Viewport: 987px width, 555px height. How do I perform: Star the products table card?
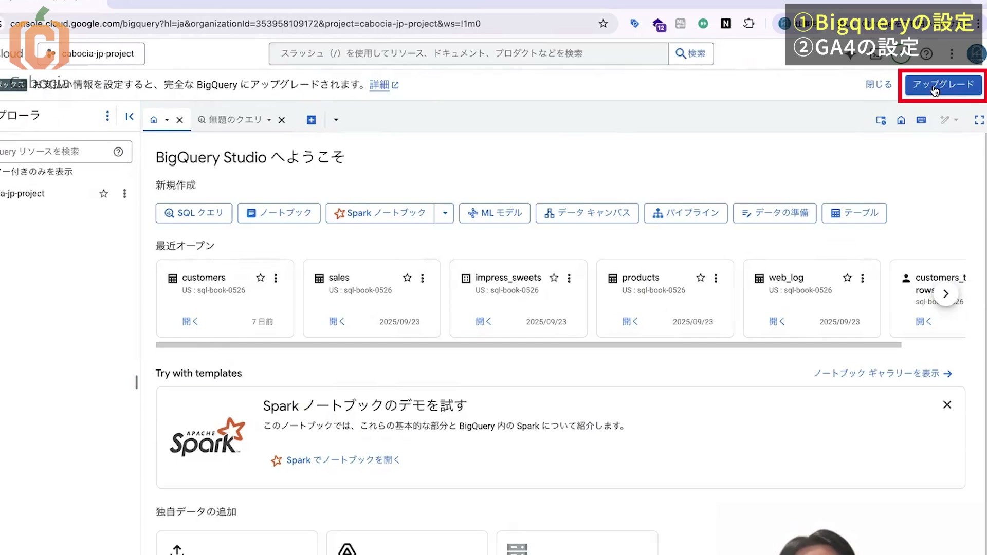pos(701,278)
